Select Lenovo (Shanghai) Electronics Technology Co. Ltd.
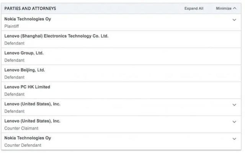This screenshot has width=245, height=153. tap(56, 36)
